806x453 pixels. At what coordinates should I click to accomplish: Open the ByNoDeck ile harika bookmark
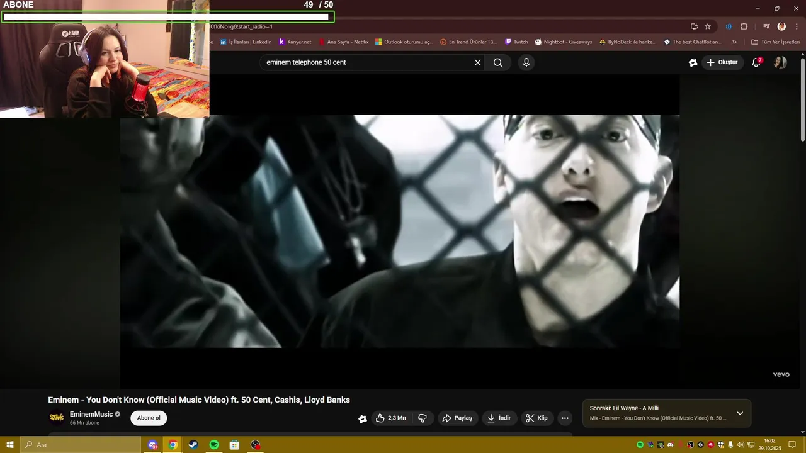628,42
